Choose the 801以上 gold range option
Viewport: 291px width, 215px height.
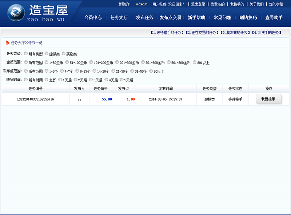(195, 62)
